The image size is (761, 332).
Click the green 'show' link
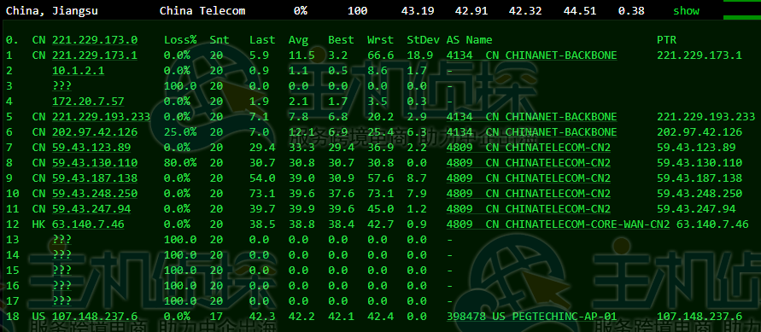coord(686,10)
